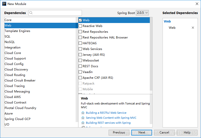Click the house icon beside Serving Web Content
201x138 pixels.
pyautogui.click(x=83, y=118)
